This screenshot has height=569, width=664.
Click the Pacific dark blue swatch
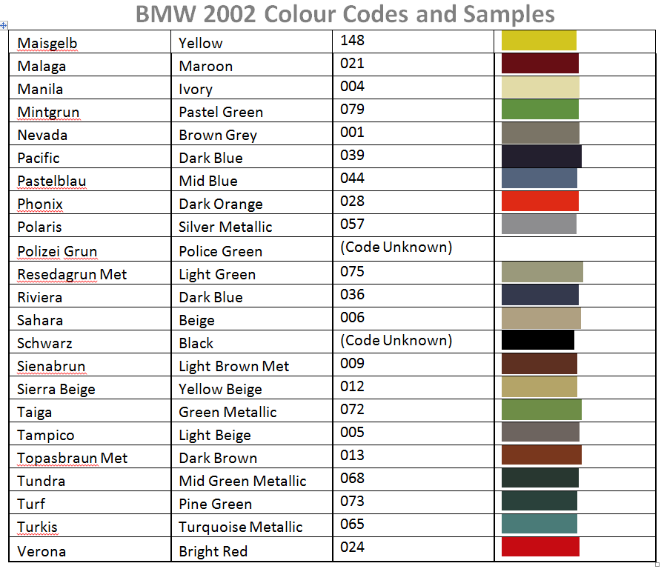[x=542, y=156]
